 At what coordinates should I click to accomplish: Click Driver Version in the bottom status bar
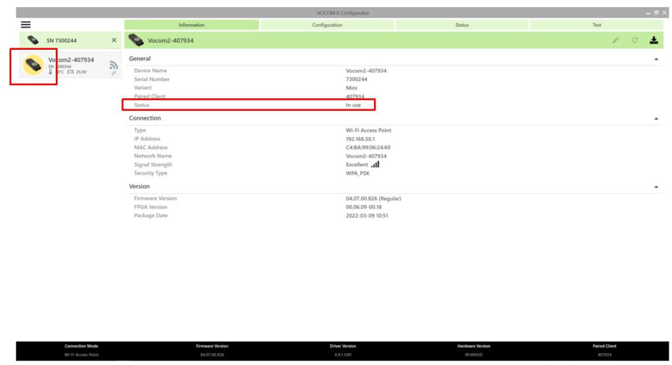click(x=343, y=346)
